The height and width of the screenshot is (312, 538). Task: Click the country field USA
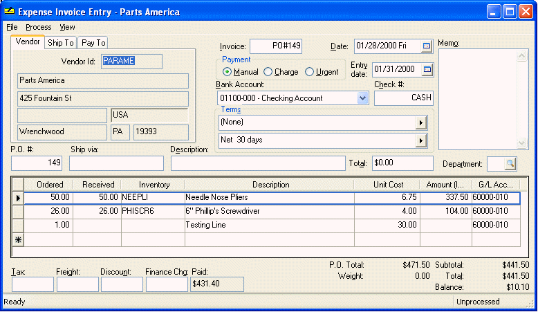(149, 116)
